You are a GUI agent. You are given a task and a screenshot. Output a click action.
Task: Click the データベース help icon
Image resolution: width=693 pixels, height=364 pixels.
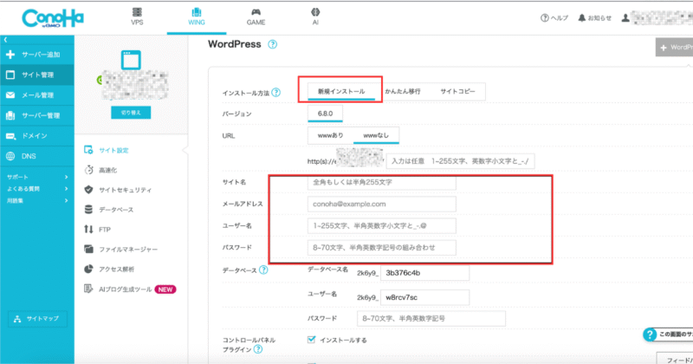click(263, 270)
